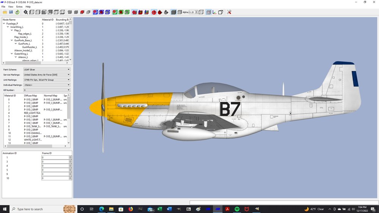Click the highlighted red ladybug icon

tap(154, 12)
